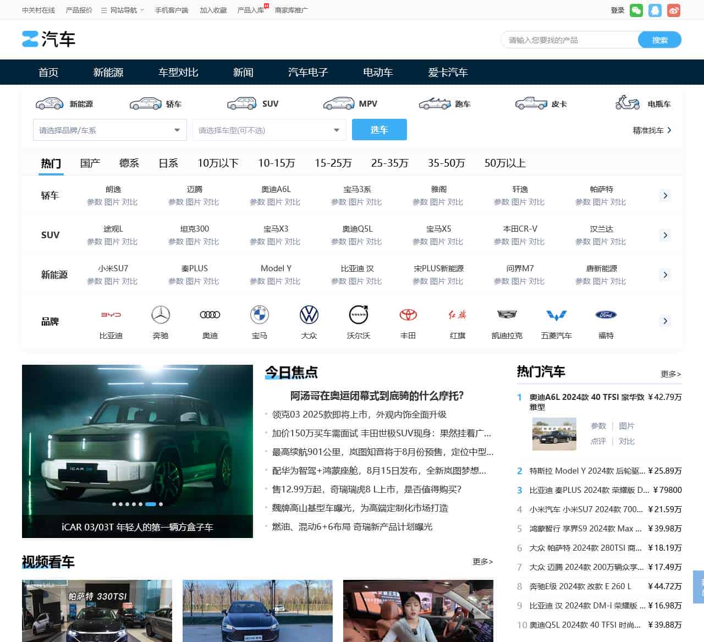
Task: Open the 丰田 Toyota brand logo
Action: [x=408, y=315]
